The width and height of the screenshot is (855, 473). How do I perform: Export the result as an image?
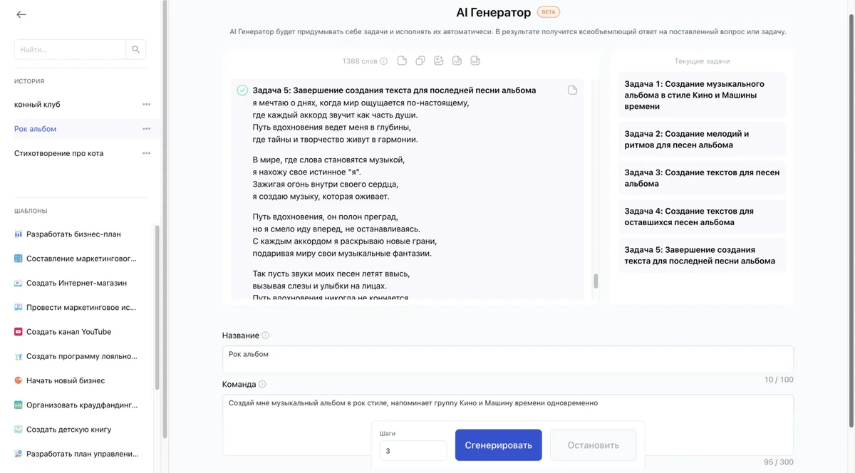click(437, 61)
